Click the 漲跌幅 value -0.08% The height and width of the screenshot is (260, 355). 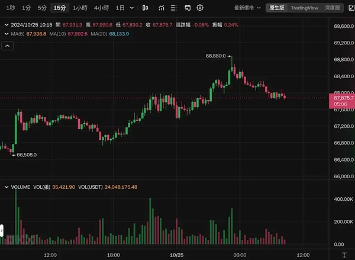tap(201, 25)
